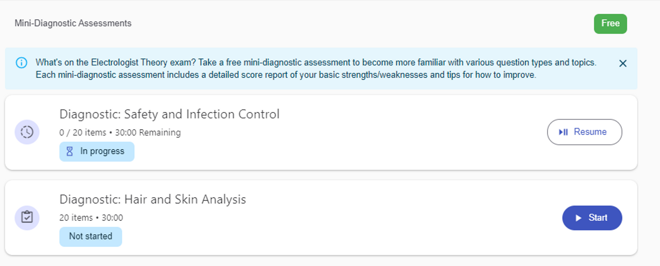The height and width of the screenshot is (266, 660).
Task: Start the Hair and Skin Analysis diagnostic
Action: (x=592, y=218)
